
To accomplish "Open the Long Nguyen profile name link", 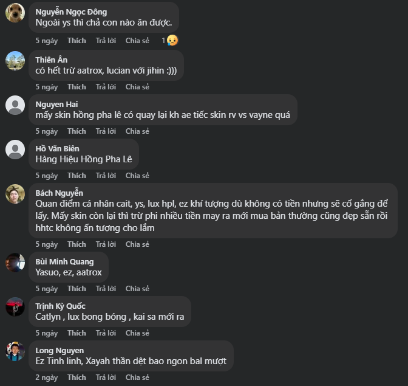I will coord(59,351).
